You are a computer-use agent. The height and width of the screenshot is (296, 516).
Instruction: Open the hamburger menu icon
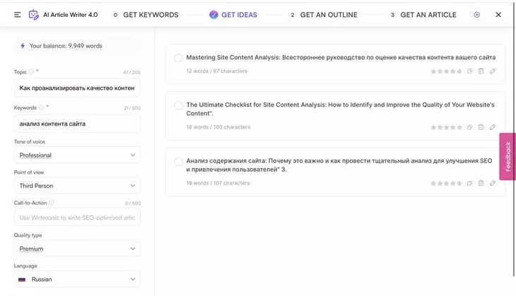tap(18, 15)
